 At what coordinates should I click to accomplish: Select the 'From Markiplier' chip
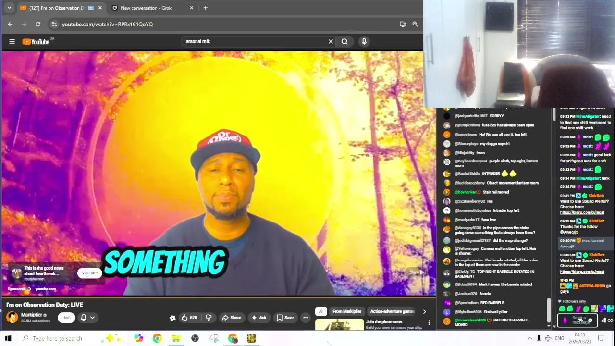[x=347, y=311]
